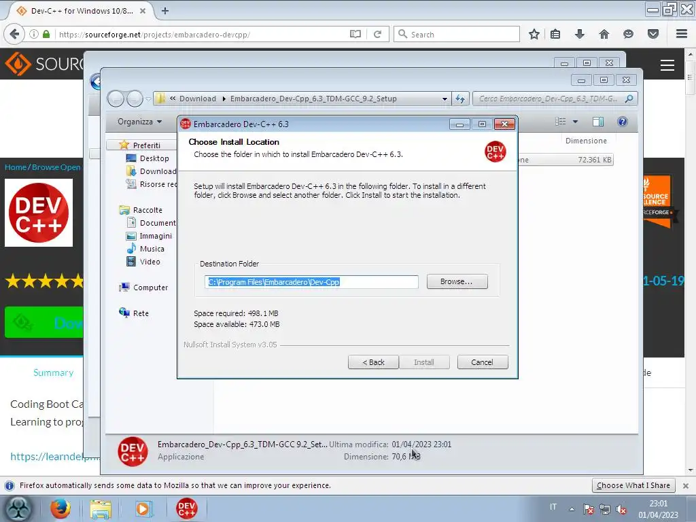Click the green padlock site security icon
This screenshot has height=522, width=696.
(x=46, y=34)
